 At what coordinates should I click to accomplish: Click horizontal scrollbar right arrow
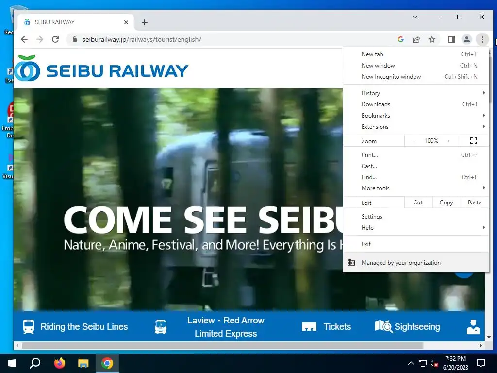coord(481,345)
